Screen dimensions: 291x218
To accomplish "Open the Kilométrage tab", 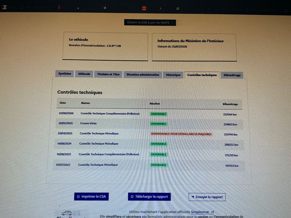I will click(232, 75).
